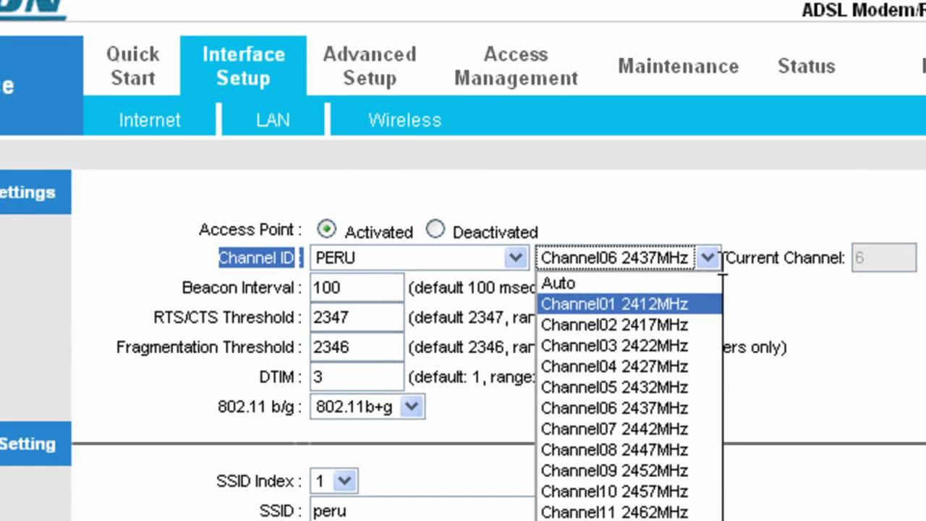Open Access Management tab
The image size is (926, 521).
coord(516,66)
